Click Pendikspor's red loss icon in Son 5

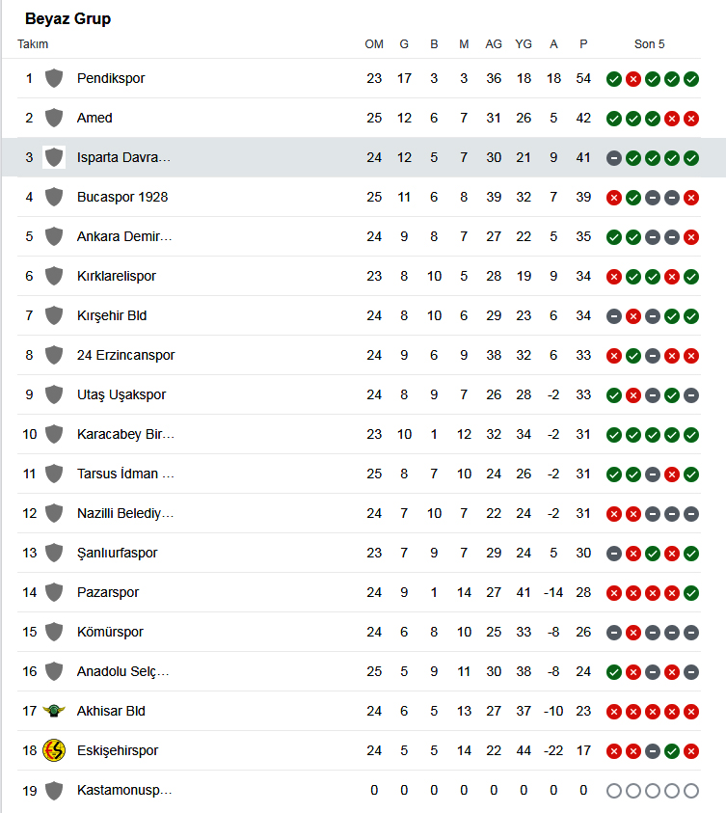[633, 79]
